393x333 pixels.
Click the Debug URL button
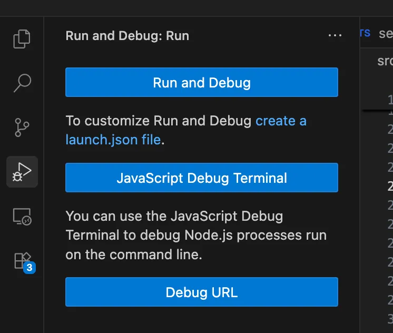(201, 292)
